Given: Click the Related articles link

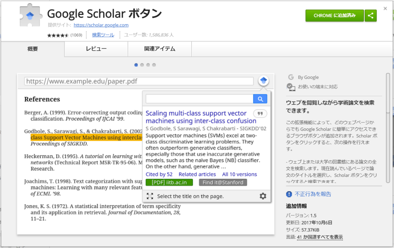Looking at the screenshot, I should coord(197,174).
